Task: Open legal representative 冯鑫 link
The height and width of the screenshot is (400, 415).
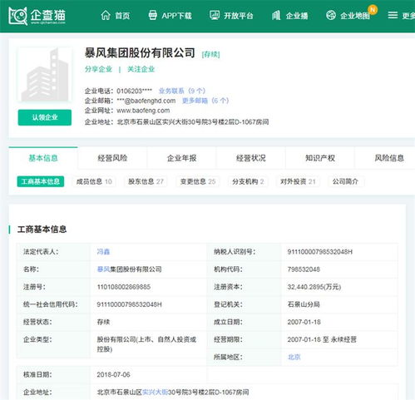Action: click(x=103, y=252)
